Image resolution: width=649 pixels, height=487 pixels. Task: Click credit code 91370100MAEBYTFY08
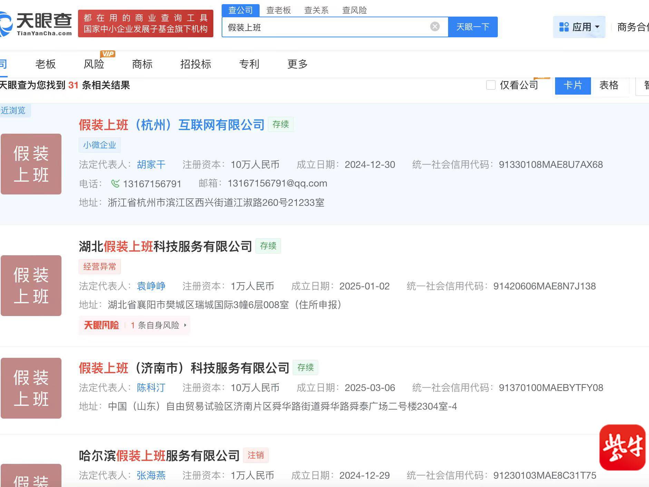click(551, 388)
